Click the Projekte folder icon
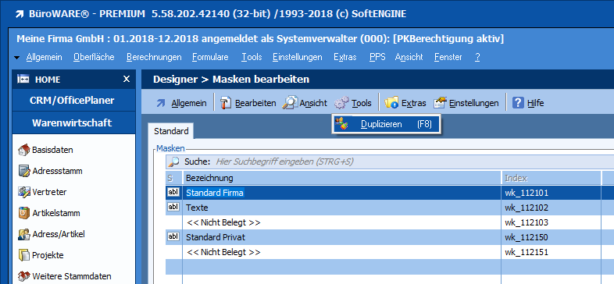This screenshot has height=284, width=614. 24,255
